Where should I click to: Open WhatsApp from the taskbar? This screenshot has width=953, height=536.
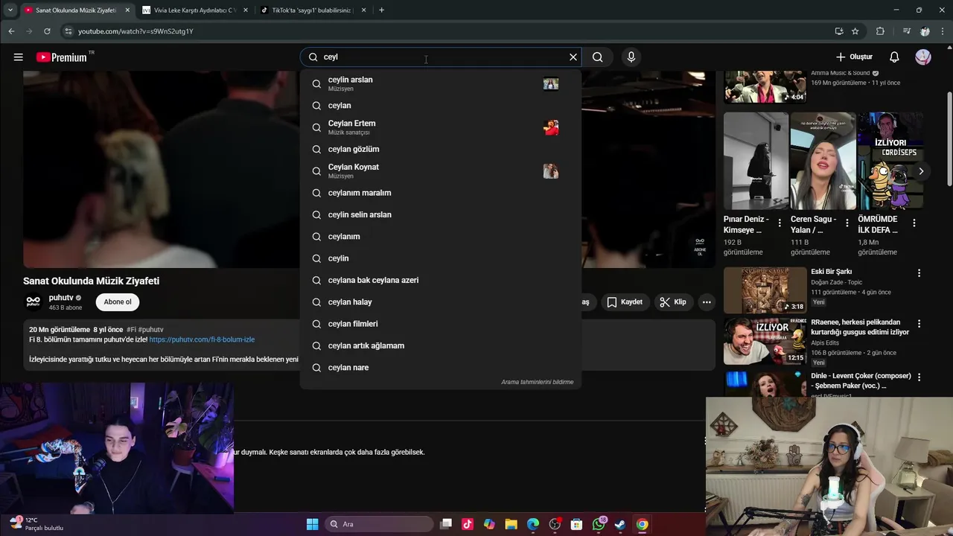pyautogui.click(x=599, y=524)
